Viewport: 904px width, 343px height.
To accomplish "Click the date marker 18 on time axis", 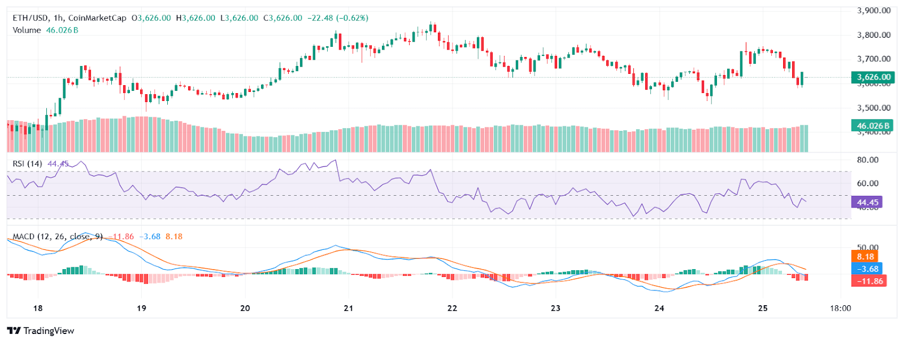I will (x=38, y=308).
